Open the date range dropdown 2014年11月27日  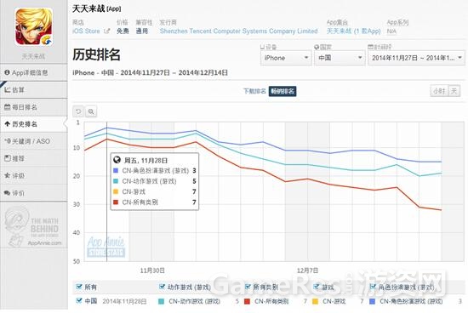(416, 58)
